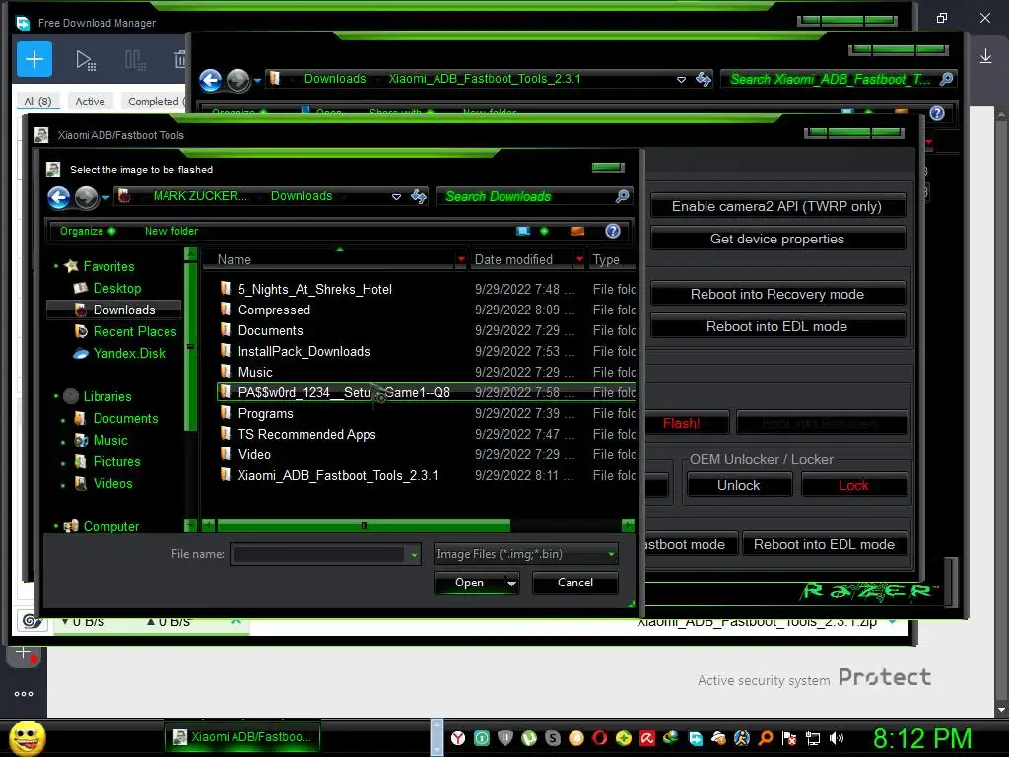The image size is (1009, 757).
Task: Click the magnifier in the Search Downloads box
Action: click(x=622, y=196)
